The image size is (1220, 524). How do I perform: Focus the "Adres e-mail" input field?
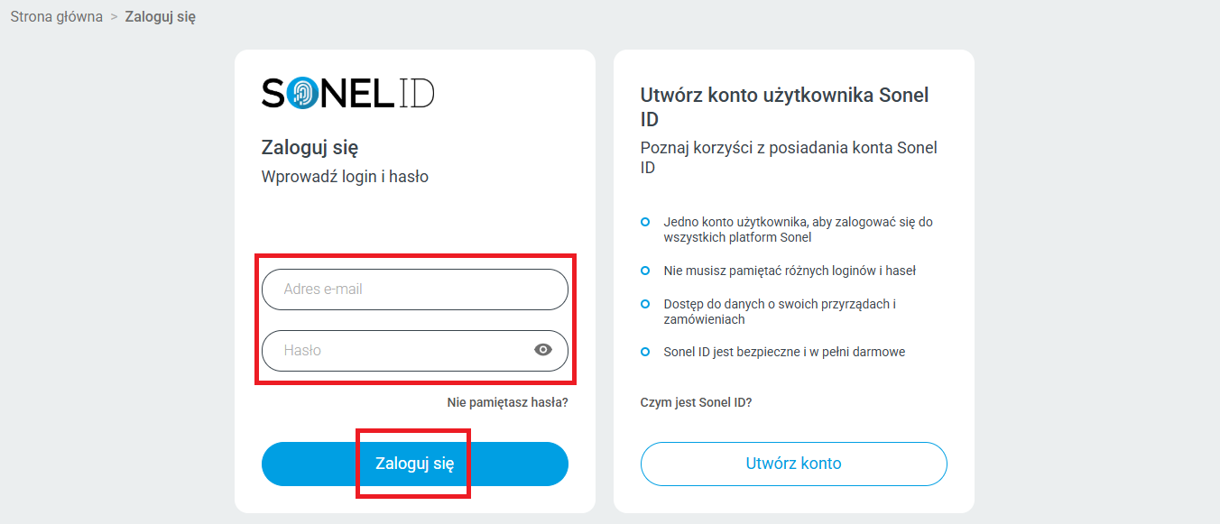[415, 290]
